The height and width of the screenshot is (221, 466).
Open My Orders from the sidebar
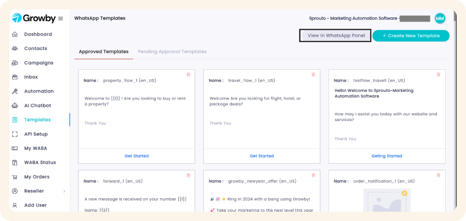coord(37,177)
